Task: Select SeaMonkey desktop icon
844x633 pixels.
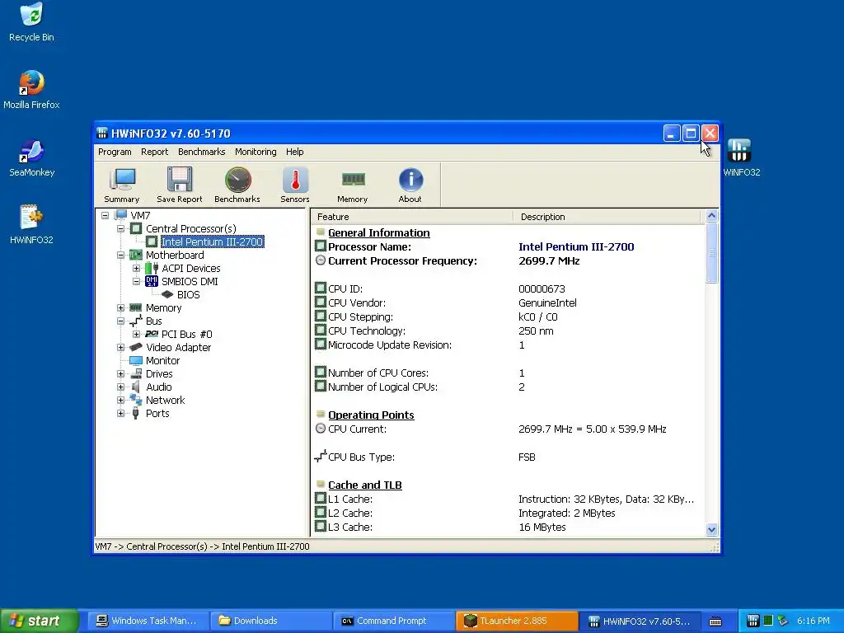Action: pyautogui.click(x=32, y=157)
